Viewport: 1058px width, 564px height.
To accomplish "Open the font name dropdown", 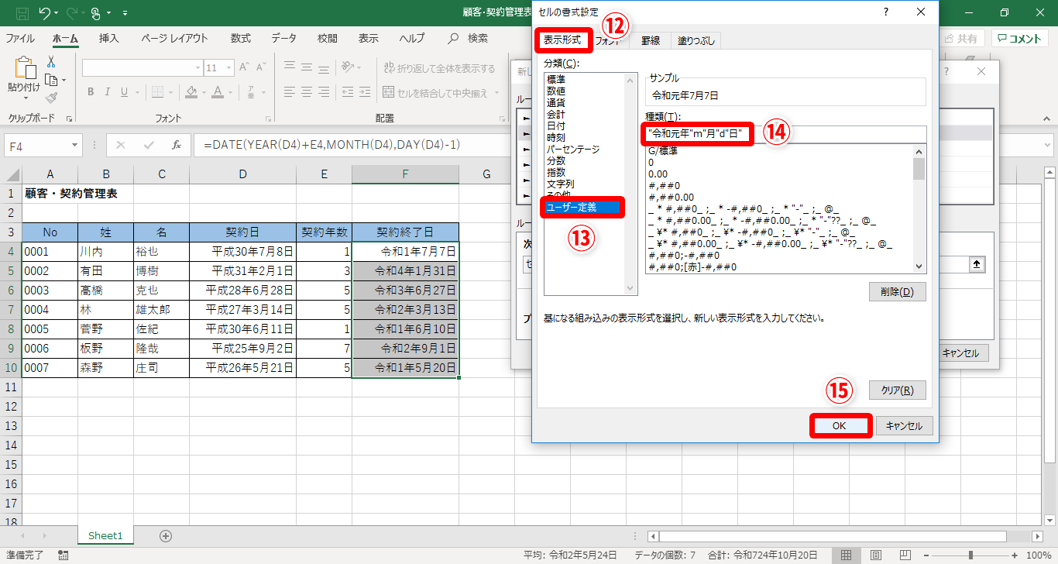I will coord(197,68).
